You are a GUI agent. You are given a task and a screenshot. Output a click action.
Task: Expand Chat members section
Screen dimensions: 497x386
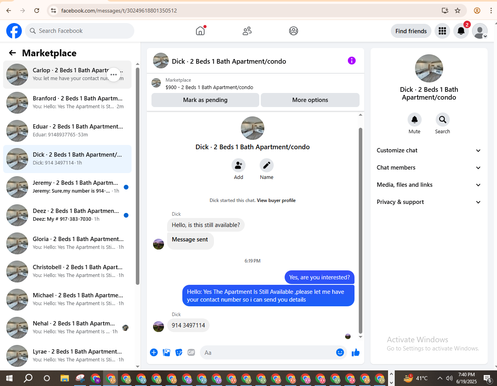click(x=429, y=168)
